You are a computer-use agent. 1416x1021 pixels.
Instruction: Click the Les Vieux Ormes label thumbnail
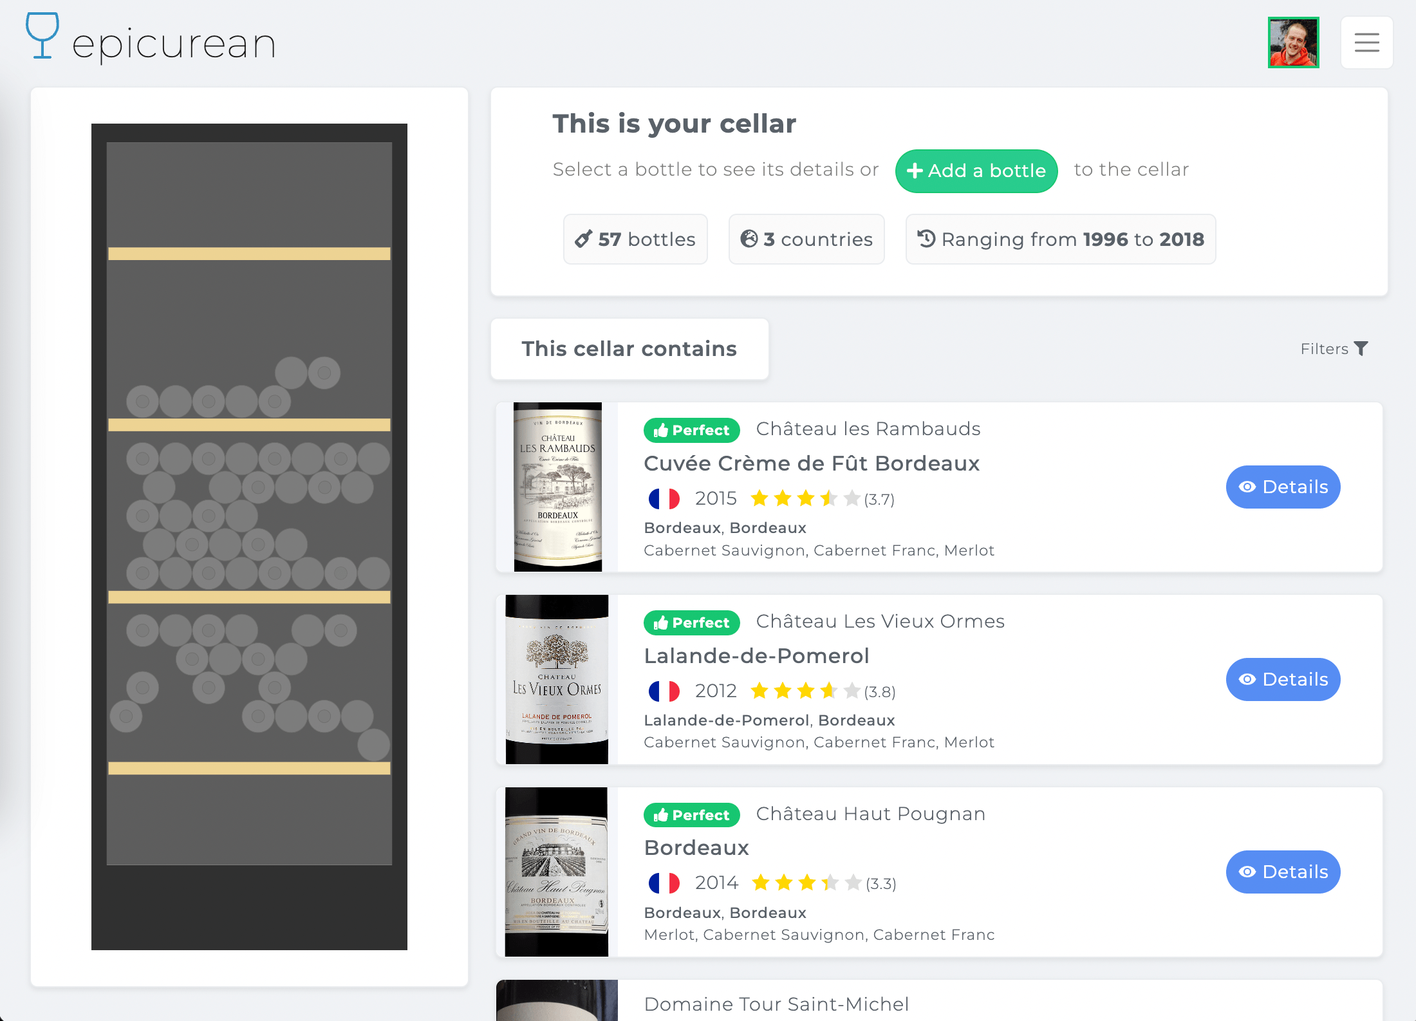click(x=557, y=680)
